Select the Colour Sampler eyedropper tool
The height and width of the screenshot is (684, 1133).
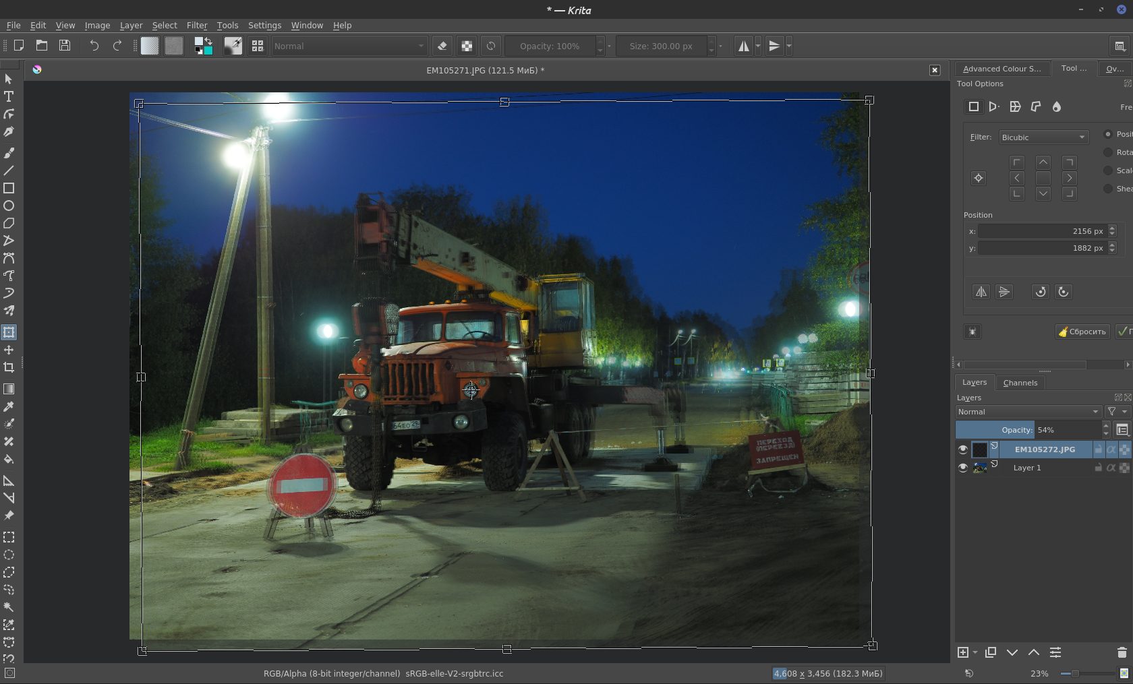point(9,406)
